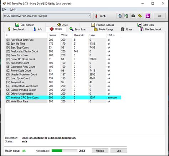
Task: Select the (C8) Write Error Rate row
Action: pos(63,101)
